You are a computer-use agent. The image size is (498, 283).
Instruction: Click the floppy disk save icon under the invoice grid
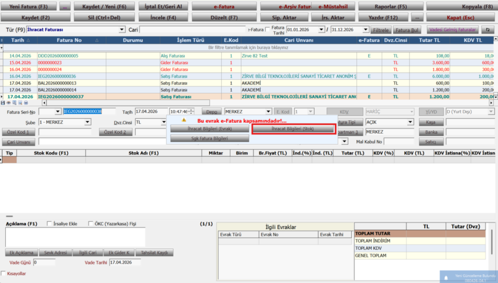3,103
